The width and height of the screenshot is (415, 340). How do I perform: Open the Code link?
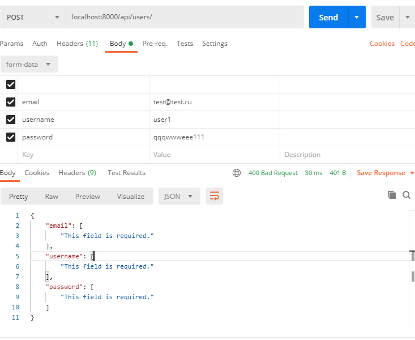click(x=407, y=44)
